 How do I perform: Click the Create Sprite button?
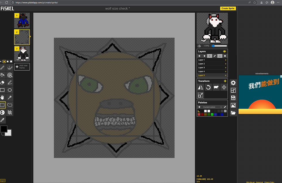click(228, 8)
